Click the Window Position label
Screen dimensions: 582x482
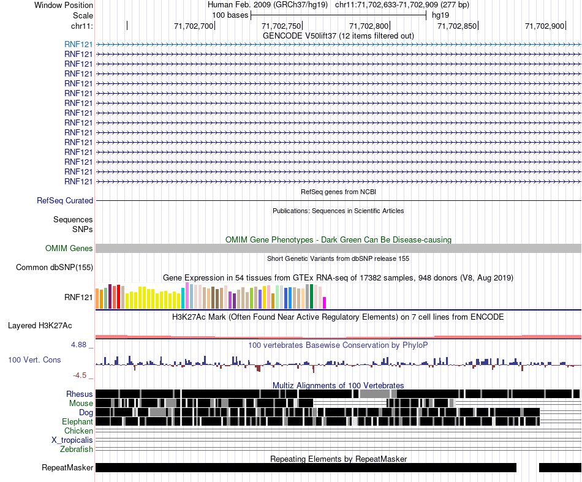(64, 5)
